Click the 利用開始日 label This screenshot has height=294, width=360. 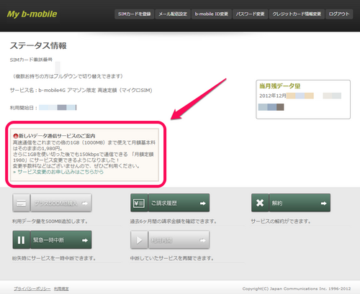24,108
